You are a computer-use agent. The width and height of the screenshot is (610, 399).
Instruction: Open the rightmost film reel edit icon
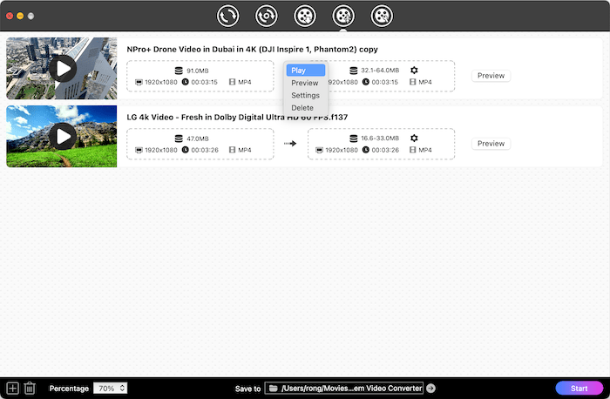(x=382, y=15)
